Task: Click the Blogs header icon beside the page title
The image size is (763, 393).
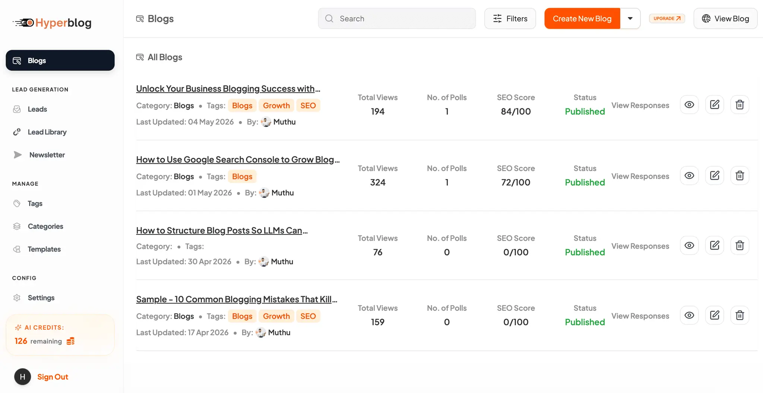Action: [x=140, y=19]
